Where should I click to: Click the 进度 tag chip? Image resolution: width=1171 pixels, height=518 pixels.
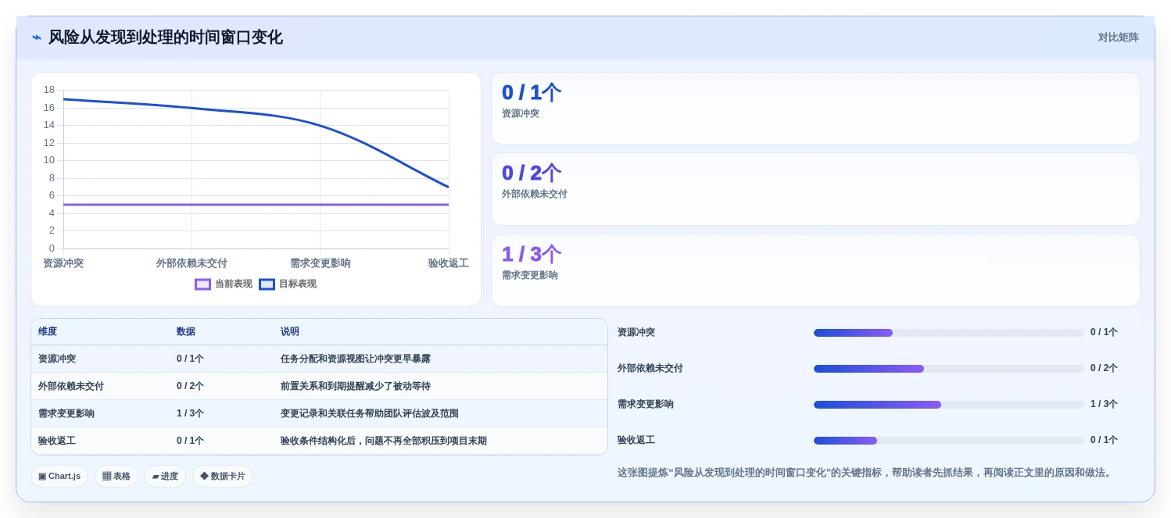pos(165,476)
